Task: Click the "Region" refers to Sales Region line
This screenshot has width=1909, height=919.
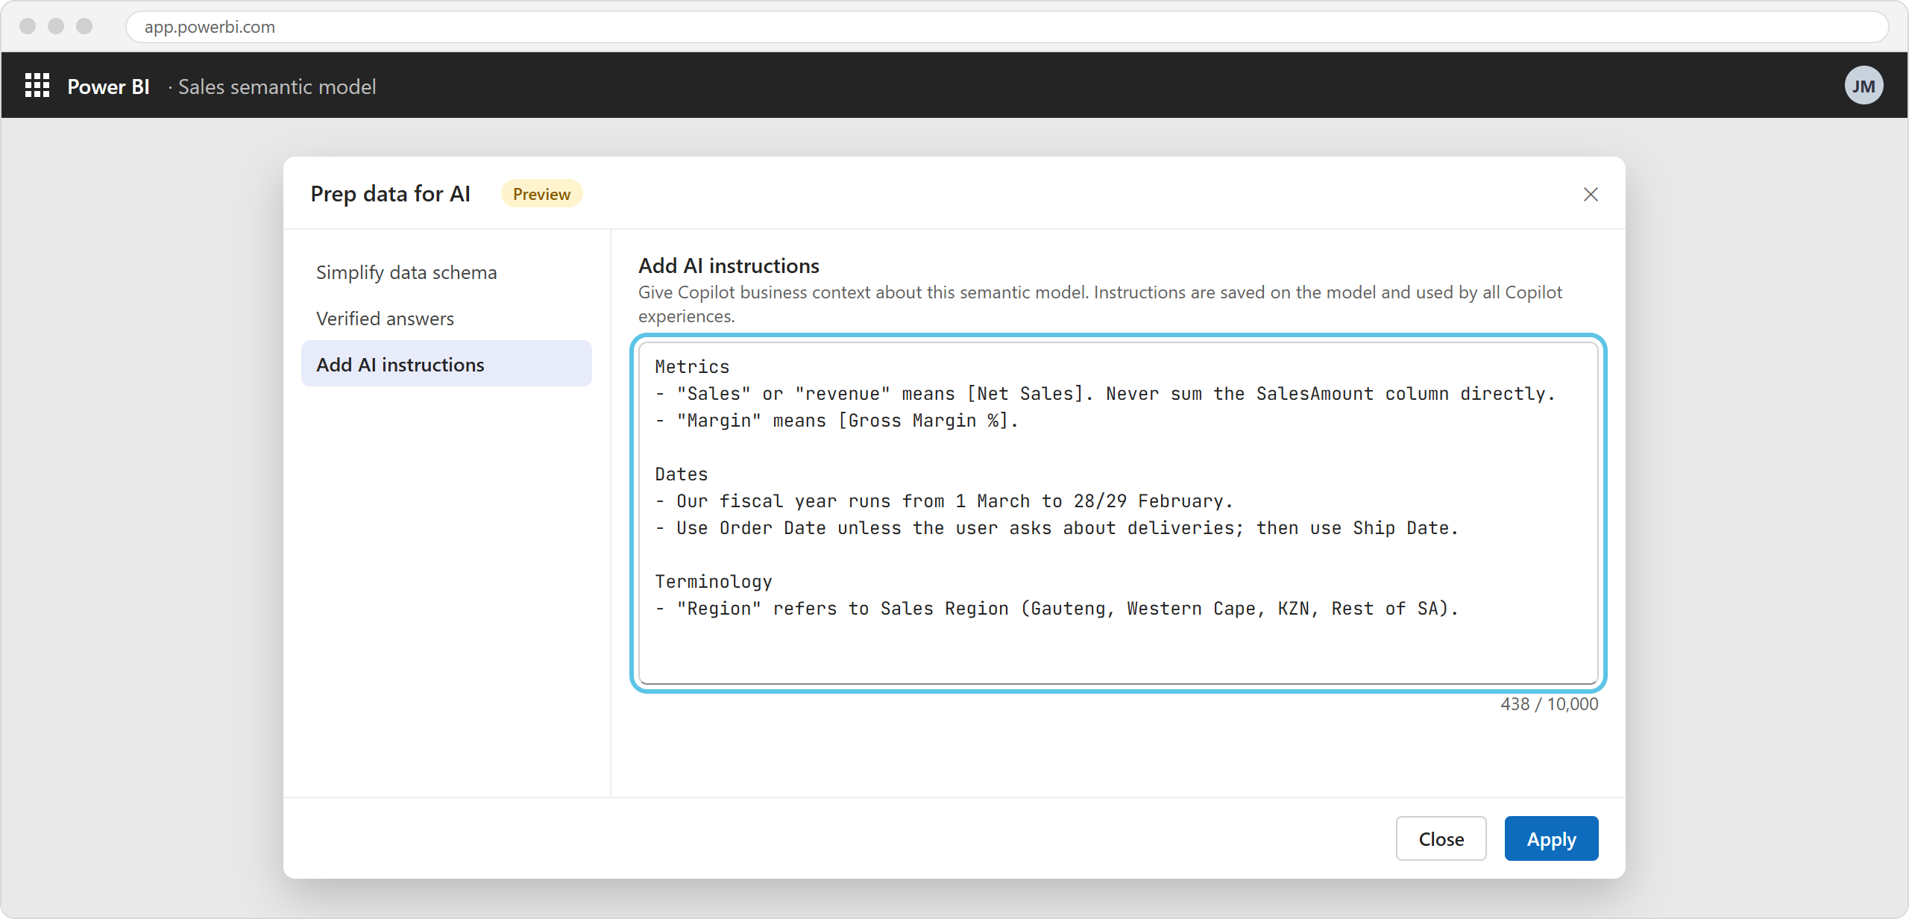Action: tap(1057, 608)
